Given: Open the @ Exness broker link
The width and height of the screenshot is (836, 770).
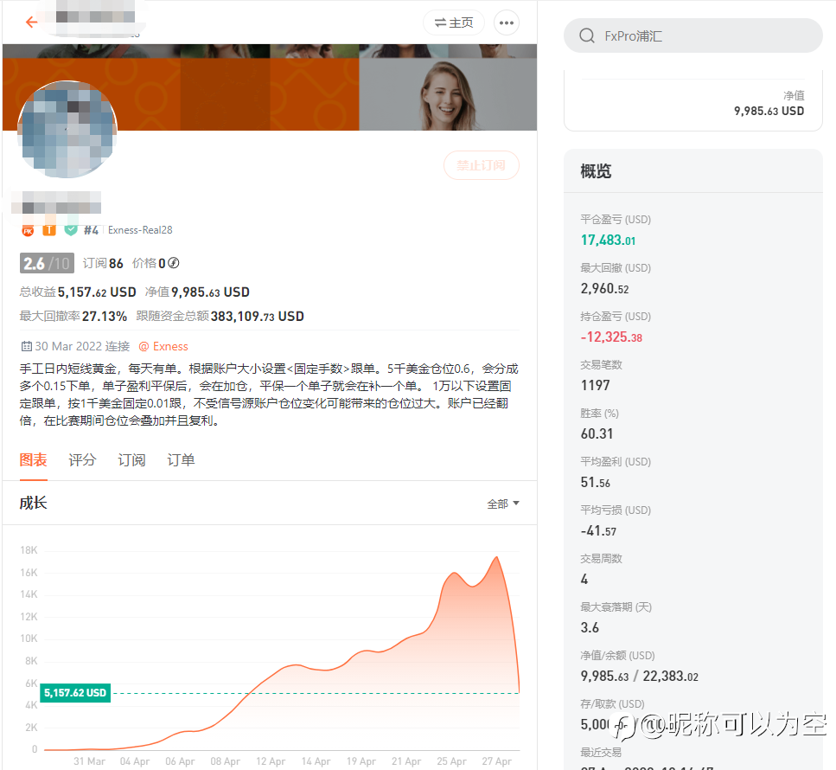Looking at the screenshot, I should [x=163, y=346].
